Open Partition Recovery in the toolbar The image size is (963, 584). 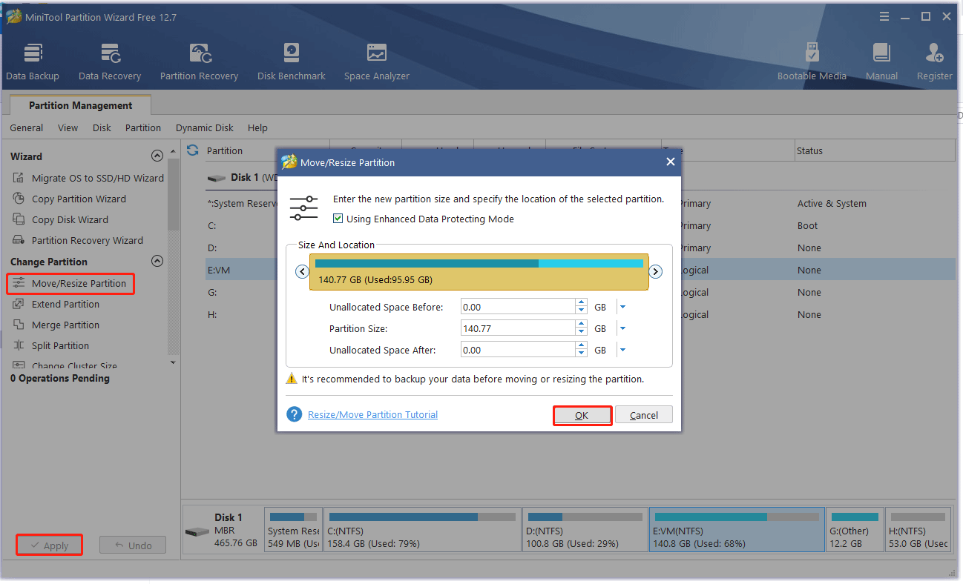click(x=199, y=62)
